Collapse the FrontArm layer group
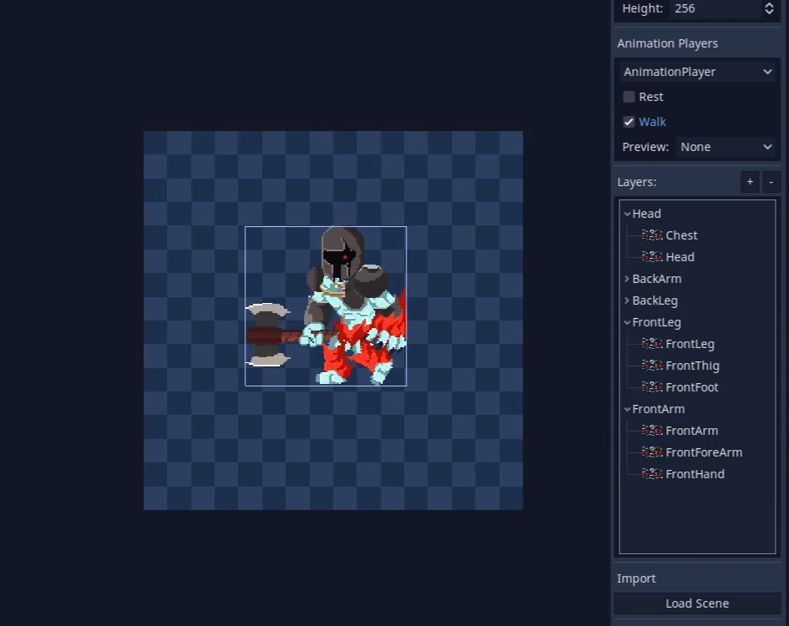The width and height of the screenshot is (789, 626). [x=627, y=409]
